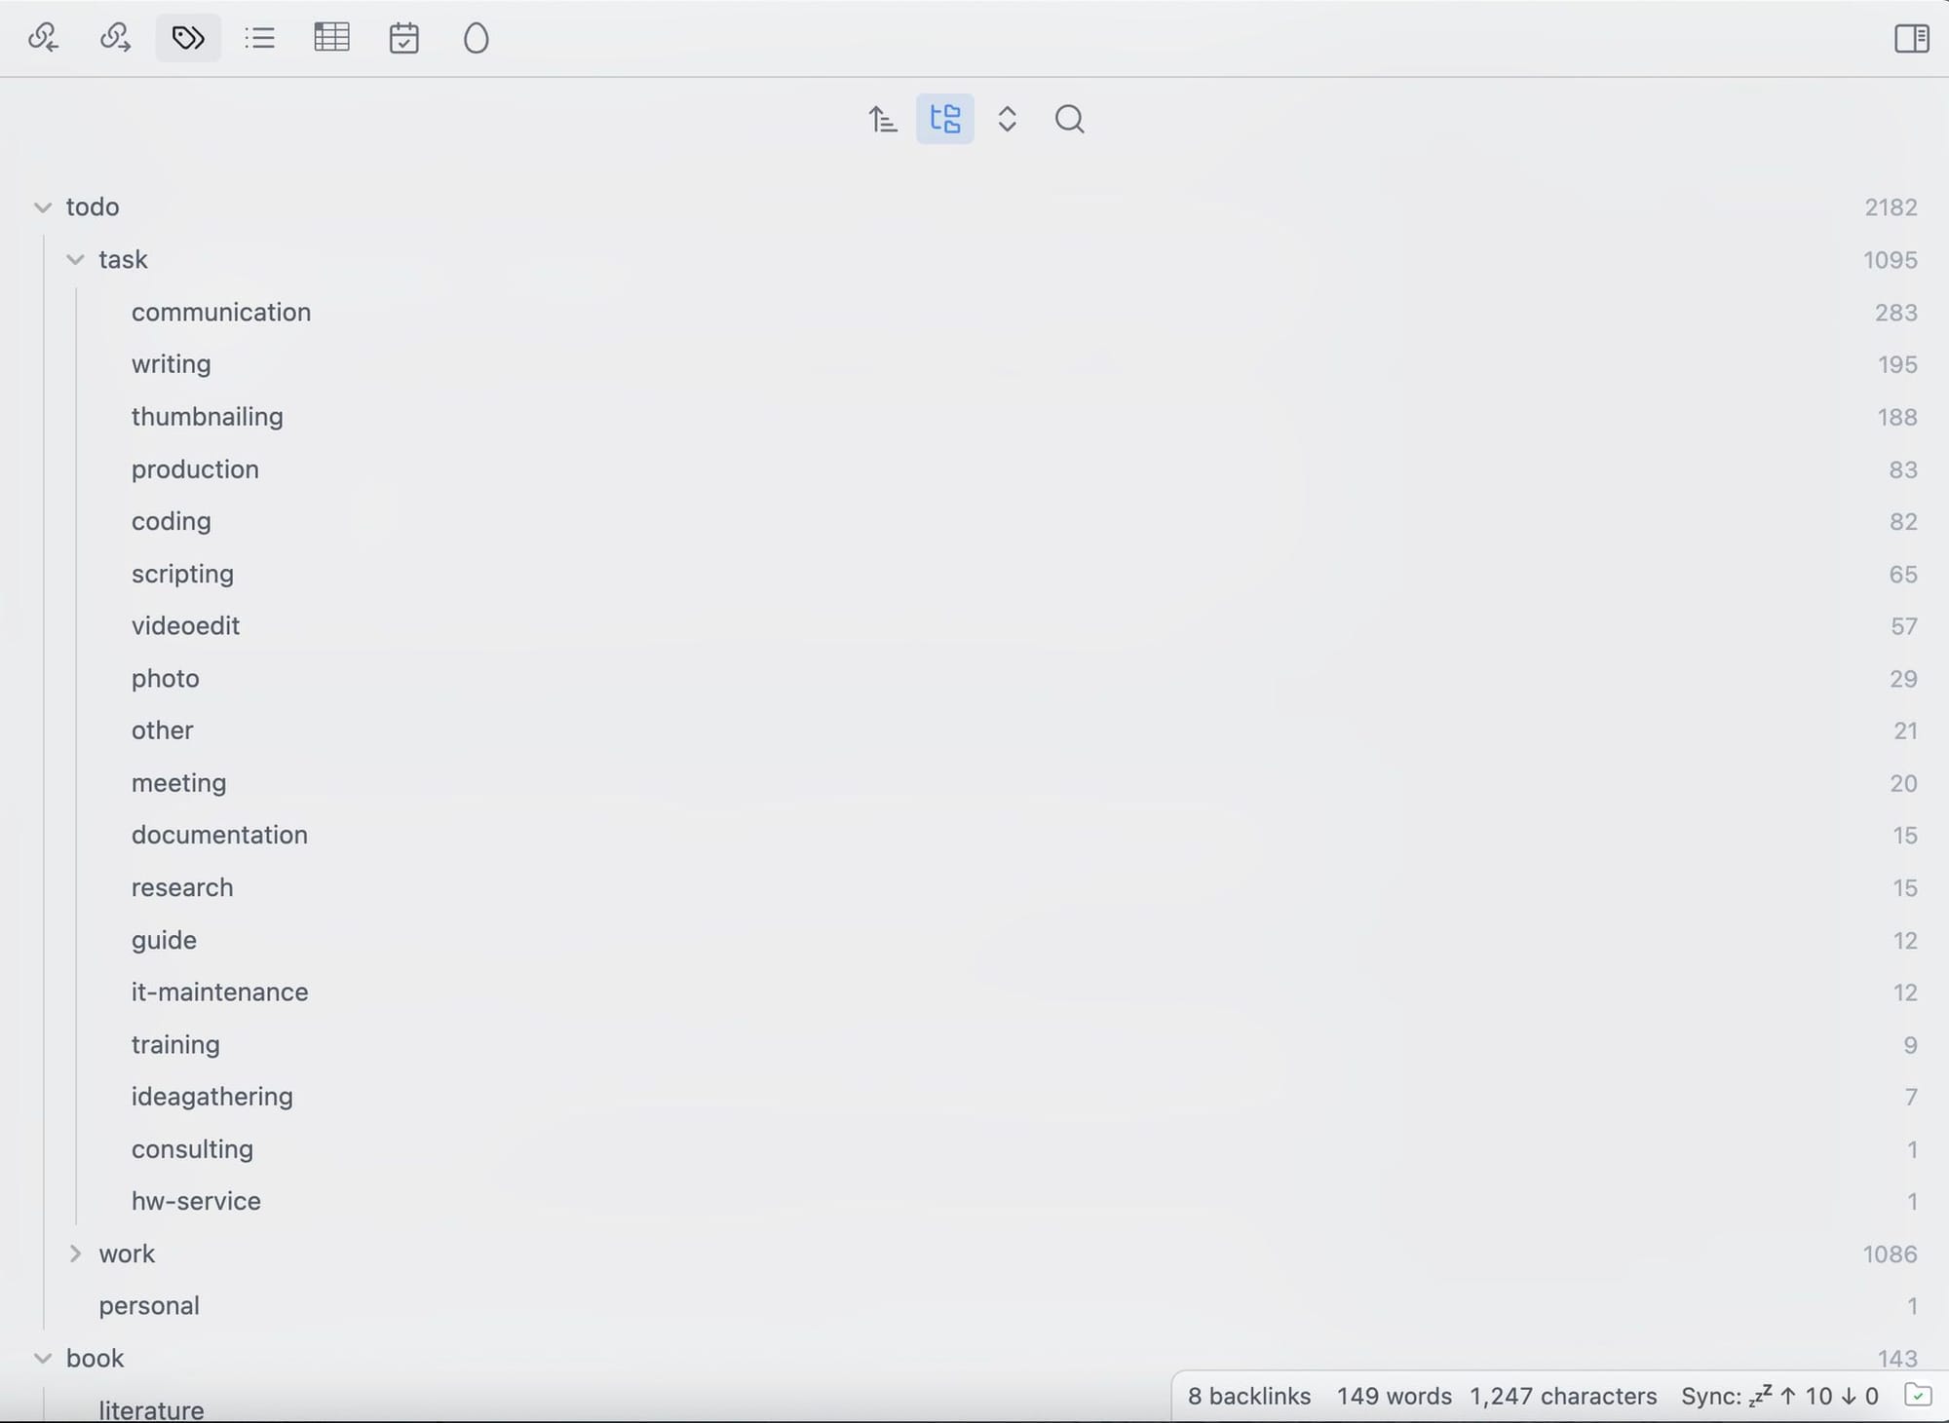This screenshot has width=1949, height=1423.
Task: Toggle nested tags tree view
Action: pyautogui.click(x=945, y=119)
